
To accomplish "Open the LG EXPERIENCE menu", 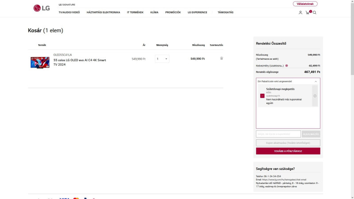I will point(197,12).
